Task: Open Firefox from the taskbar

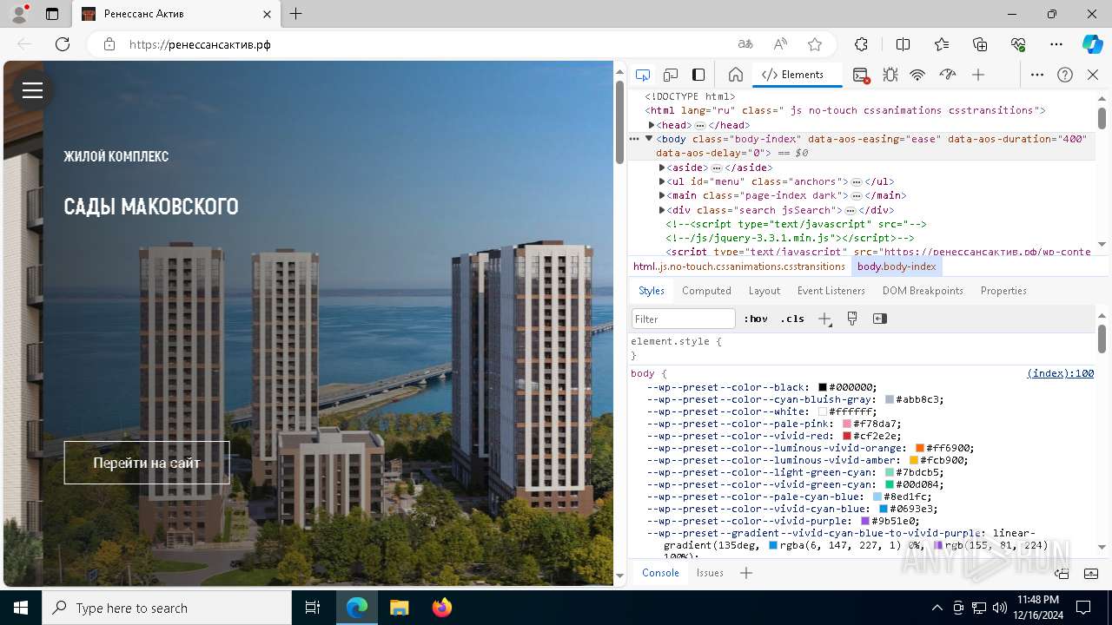Action: click(442, 608)
